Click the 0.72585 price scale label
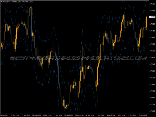 [152, 44]
